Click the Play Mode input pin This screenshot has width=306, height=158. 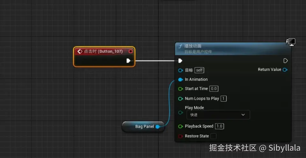[x=180, y=113]
